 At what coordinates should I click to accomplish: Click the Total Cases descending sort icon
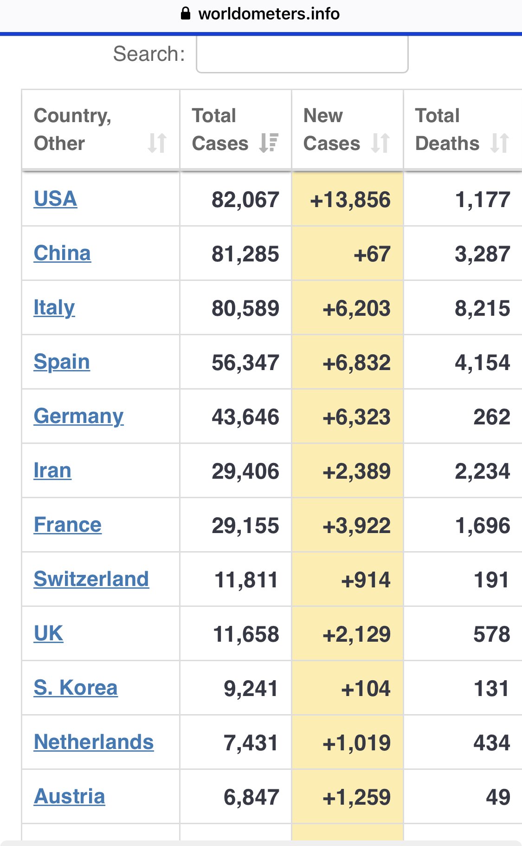(x=269, y=143)
